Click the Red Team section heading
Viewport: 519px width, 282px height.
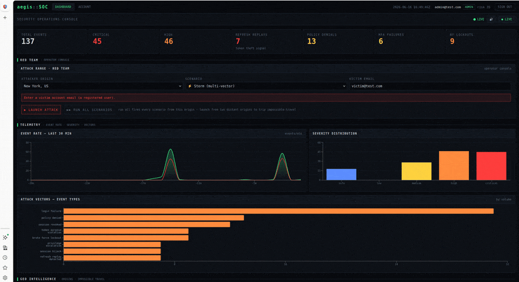29,60
